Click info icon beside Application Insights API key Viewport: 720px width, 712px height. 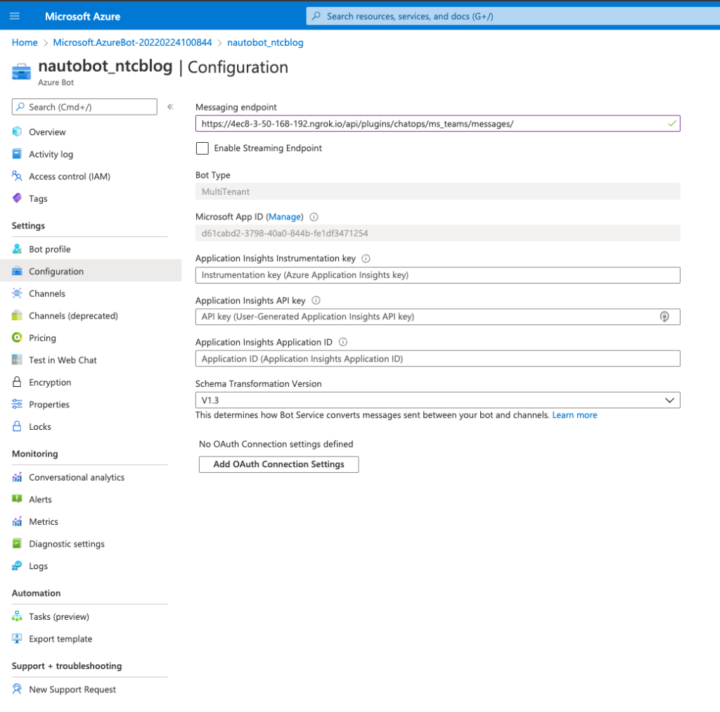point(316,300)
